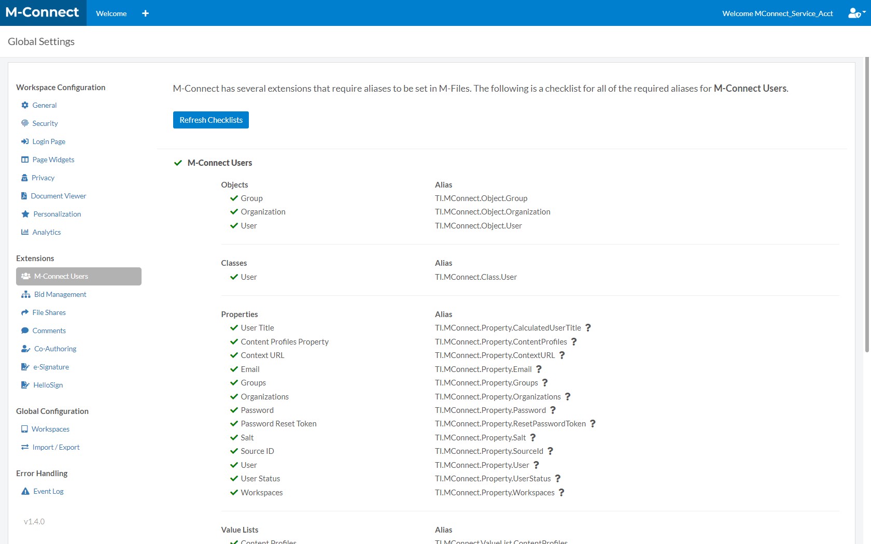
Task: Click the Comments bubble icon
Action: click(x=25, y=331)
